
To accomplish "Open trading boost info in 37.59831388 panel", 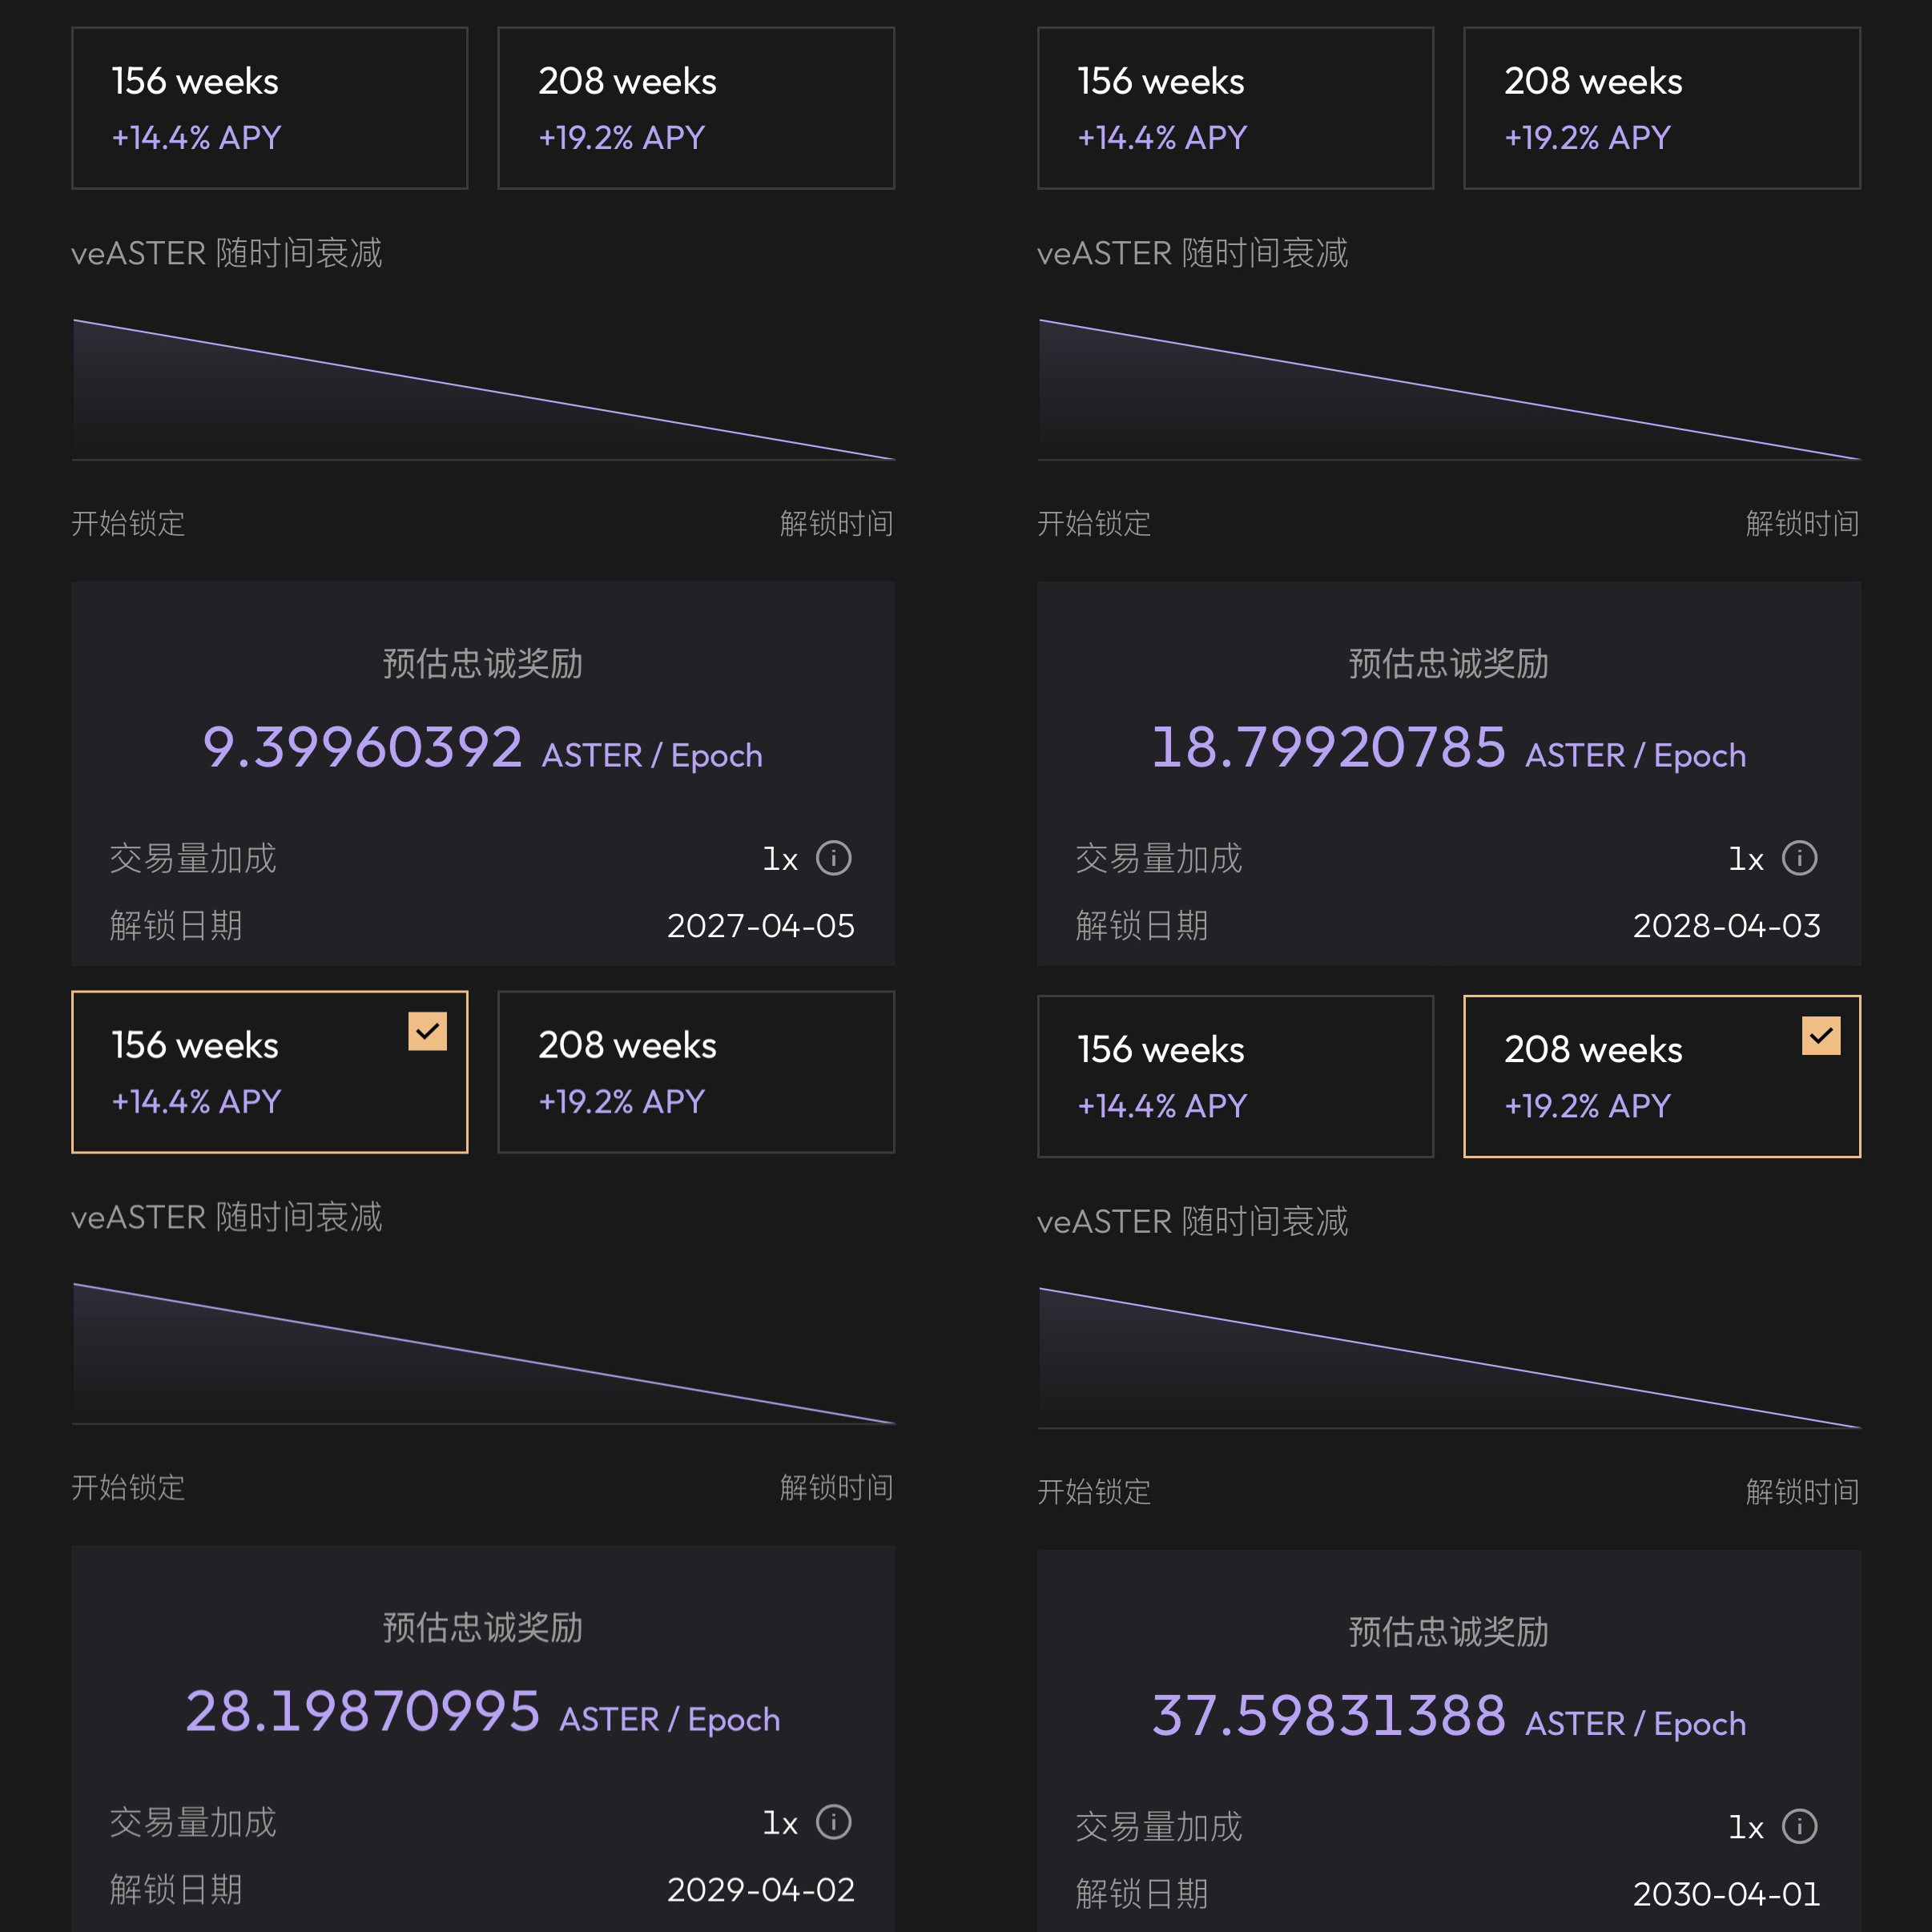I will (1799, 1826).
